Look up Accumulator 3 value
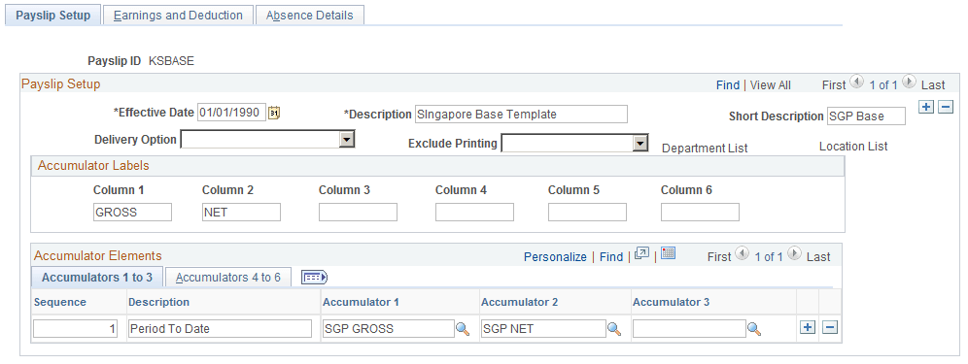The image size is (968, 364). (754, 329)
